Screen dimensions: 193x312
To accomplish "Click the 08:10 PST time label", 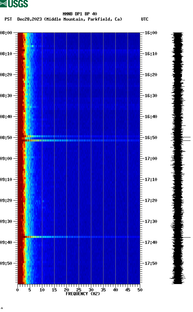I will click(6, 54).
